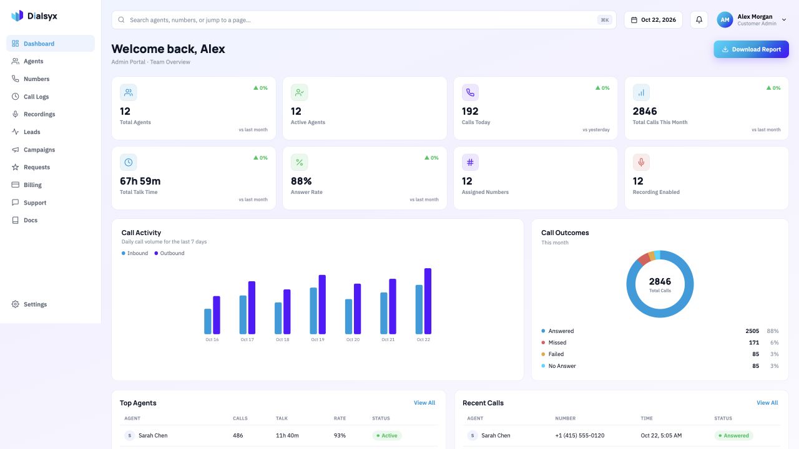
Task: Click the Total Talk Time clock icon
Action: point(129,162)
